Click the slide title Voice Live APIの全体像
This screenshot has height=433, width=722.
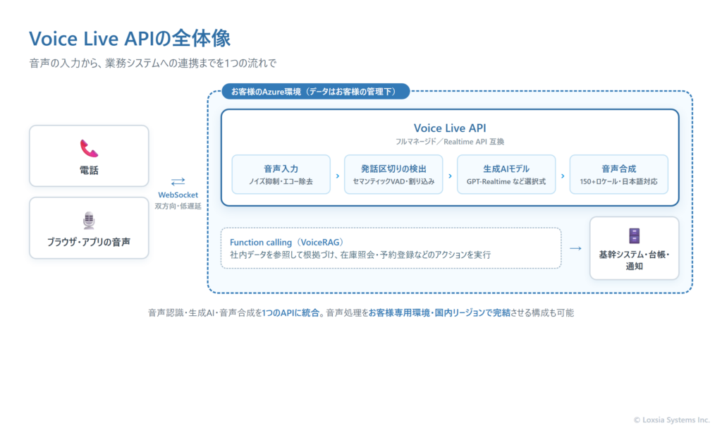pyautogui.click(x=130, y=38)
